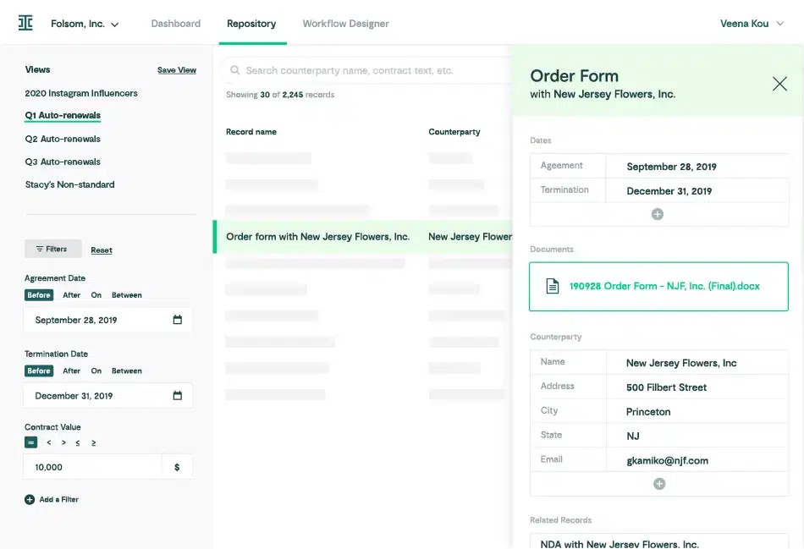
Task: Reset all active filters
Action: [x=101, y=250]
